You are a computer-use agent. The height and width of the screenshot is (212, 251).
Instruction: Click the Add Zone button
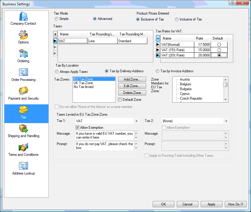point(132,79)
